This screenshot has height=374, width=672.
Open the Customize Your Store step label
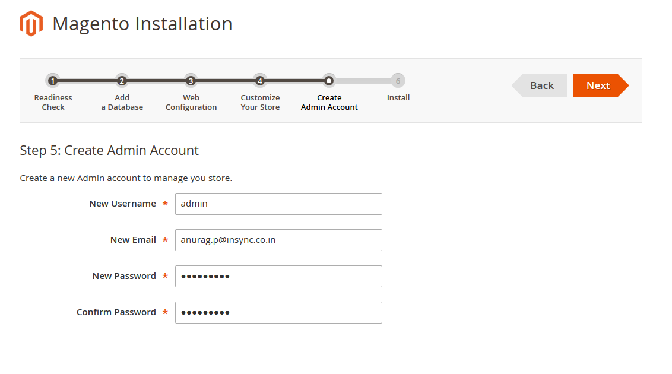[x=260, y=102]
